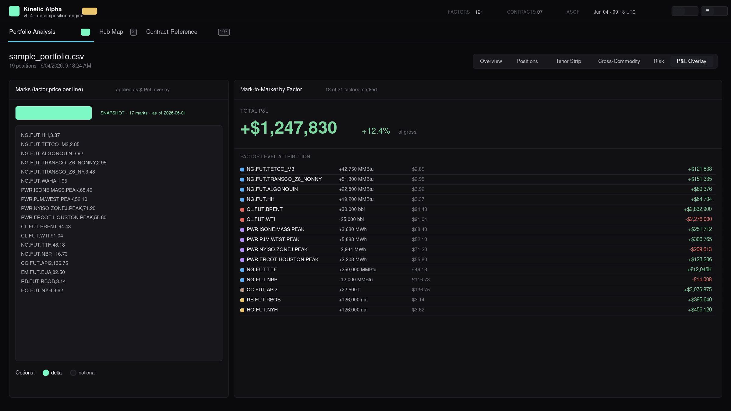Open the Positions view

[527, 61]
